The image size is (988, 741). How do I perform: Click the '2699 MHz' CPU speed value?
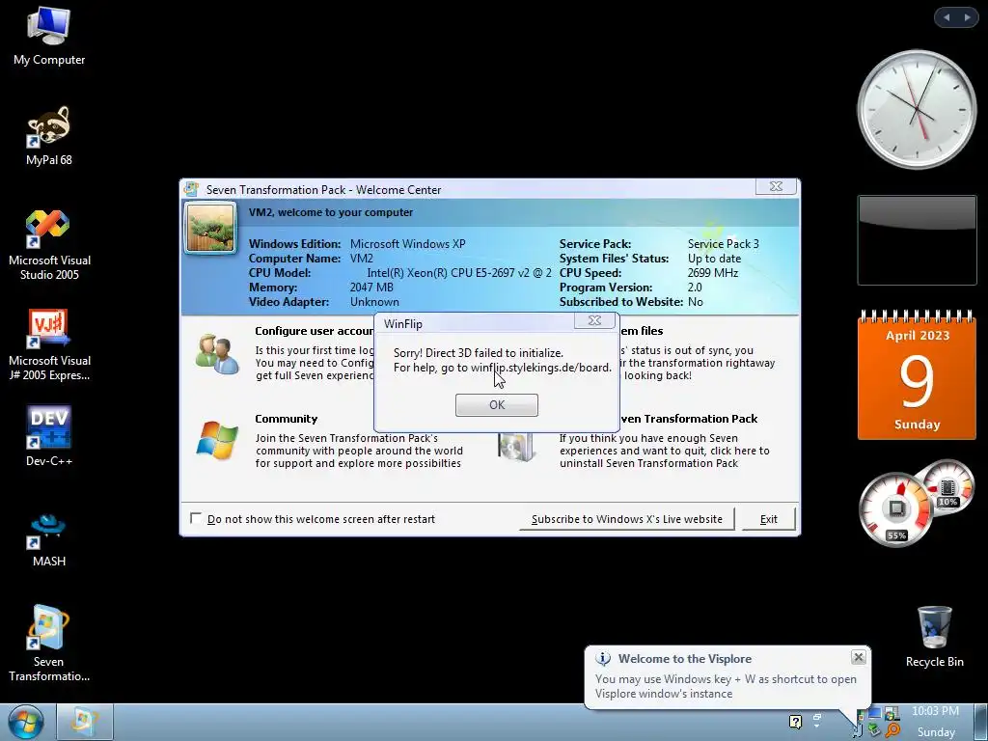coord(713,273)
